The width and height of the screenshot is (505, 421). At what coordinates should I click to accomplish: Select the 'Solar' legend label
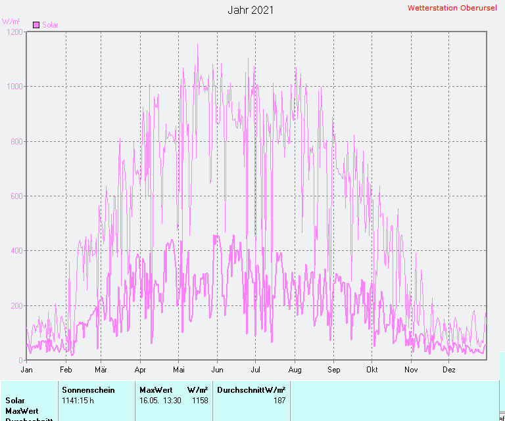point(50,25)
